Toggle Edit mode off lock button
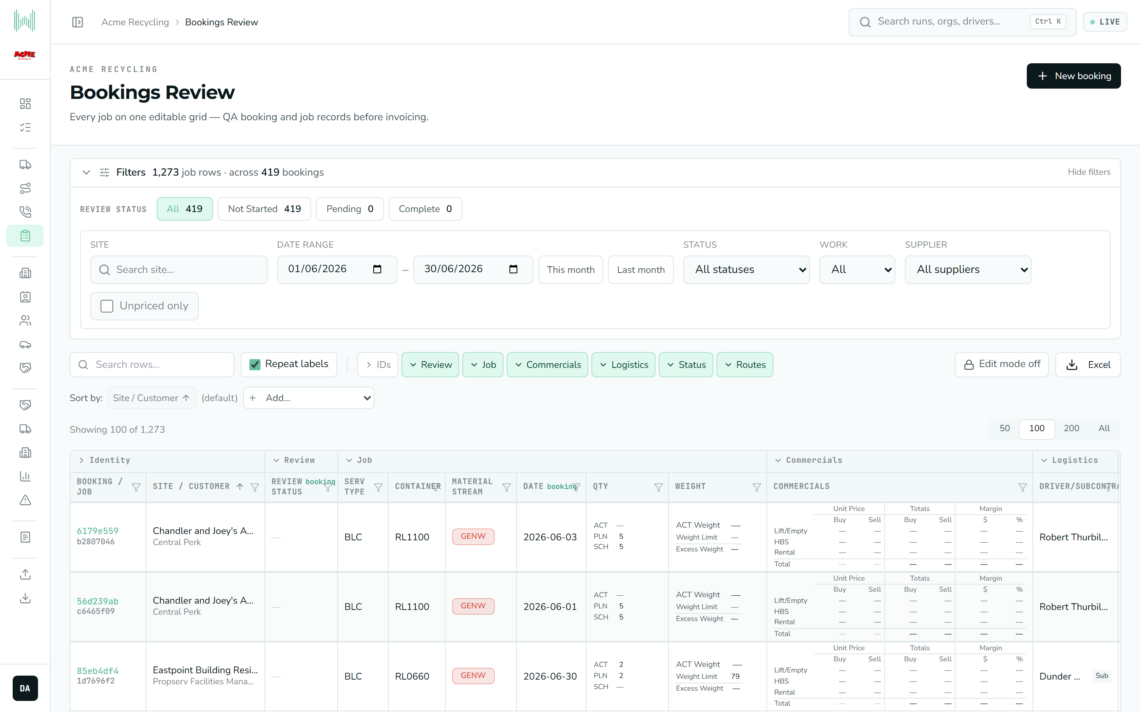Screen dimensions: 1140x712 (1001, 364)
